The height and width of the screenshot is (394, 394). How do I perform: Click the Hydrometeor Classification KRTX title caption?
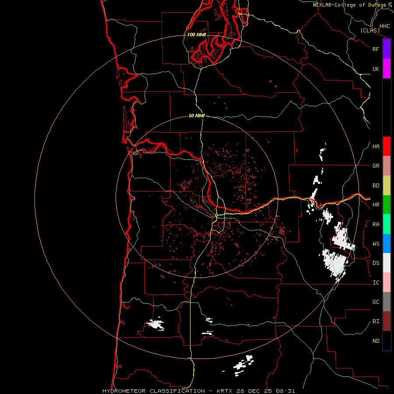198,391
